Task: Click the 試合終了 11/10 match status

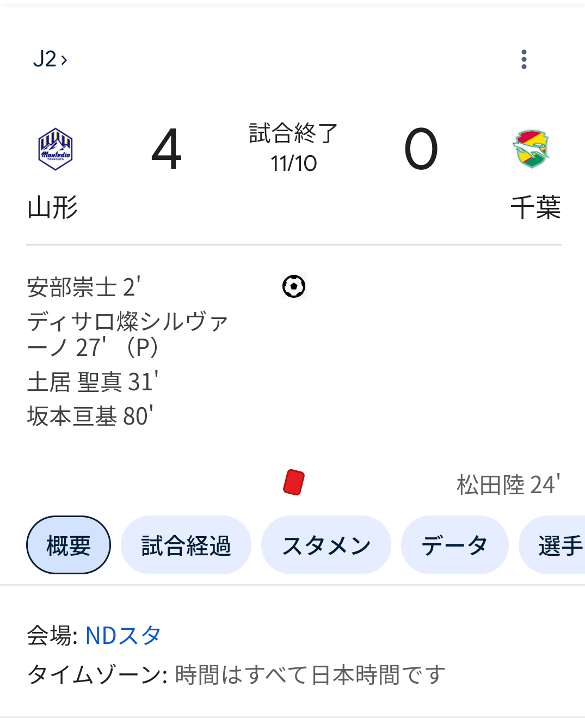Action: point(294,148)
